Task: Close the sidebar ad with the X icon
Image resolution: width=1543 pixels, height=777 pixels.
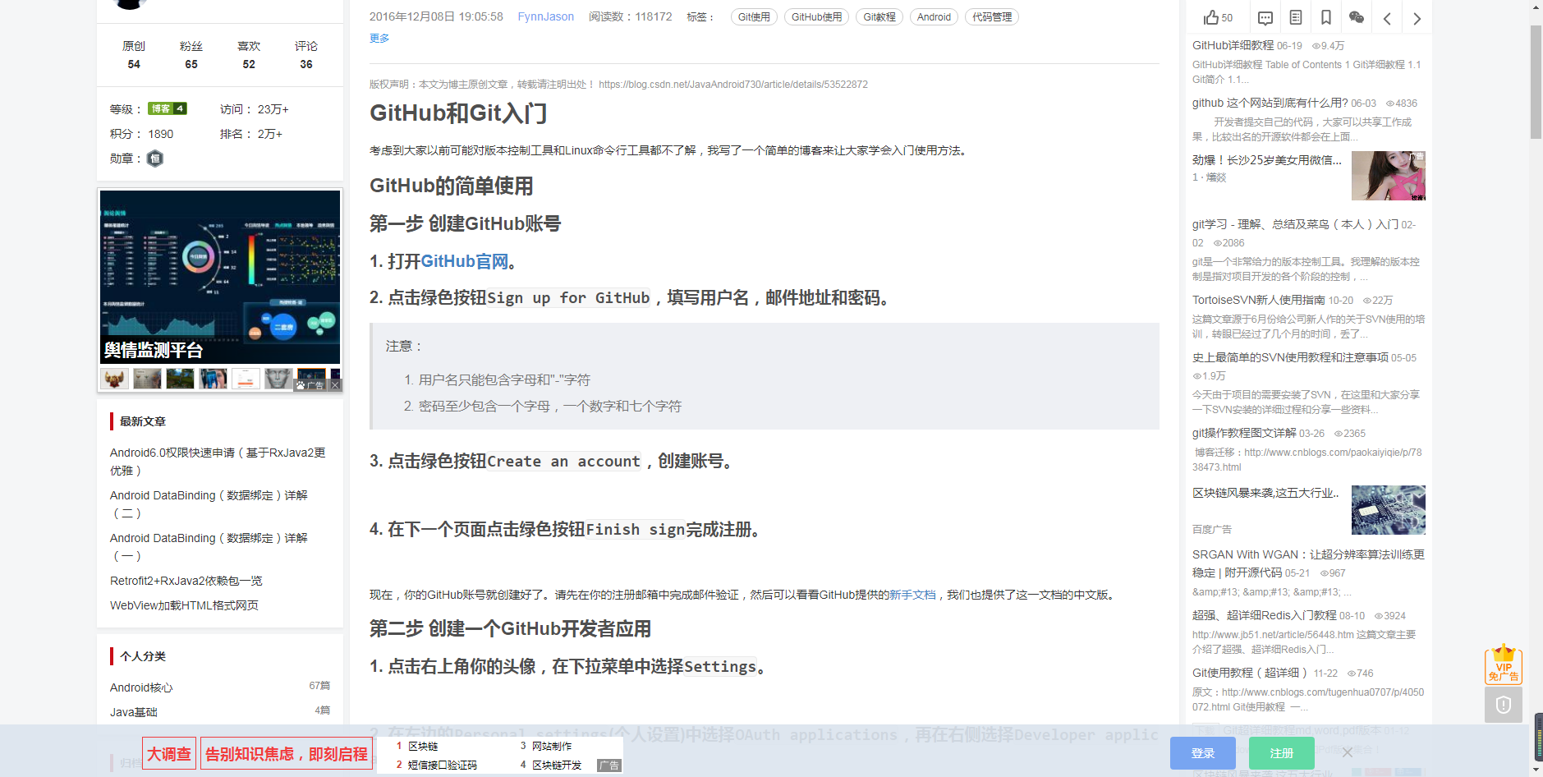Action: (x=335, y=385)
